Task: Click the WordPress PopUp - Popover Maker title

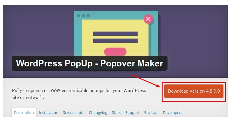Action: tap(89, 63)
